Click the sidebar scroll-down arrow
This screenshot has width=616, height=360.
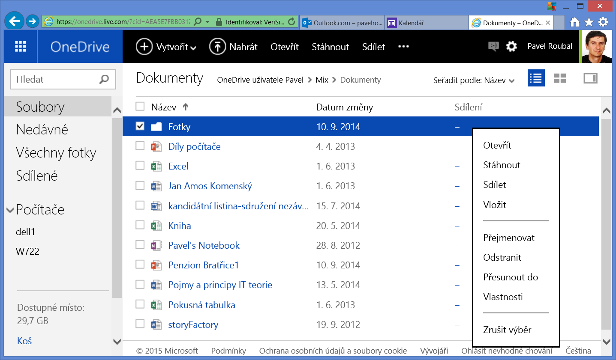pos(117,341)
